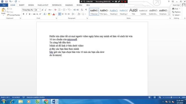This screenshot has width=186, height=104.
Task: Apply the yellow text highlight color
Action: (x=49, y=14)
